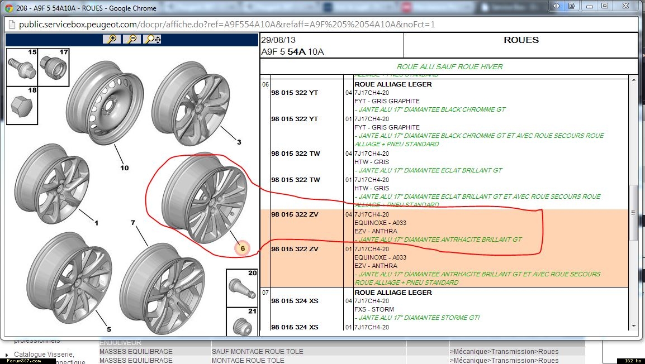Click the steel wheel image labeled 10
Screen dimensions: 645x364
tap(105, 103)
